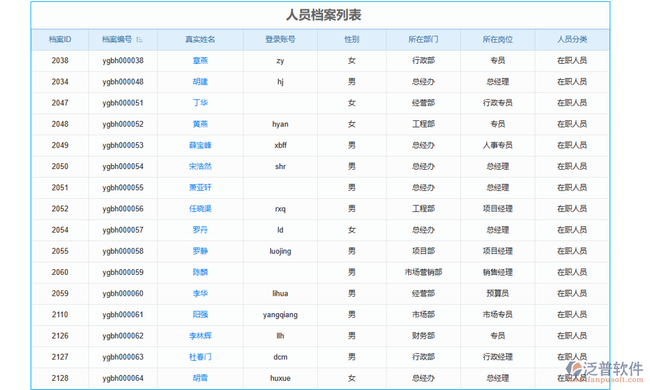Click the 性别 column header
Image resolution: width=650 pixels, height=390 pixels.
click(351, 40)
